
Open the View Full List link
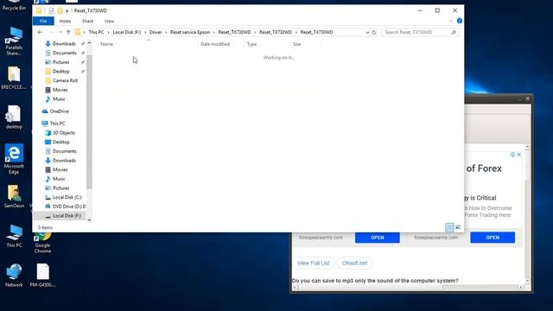point(313,263)
